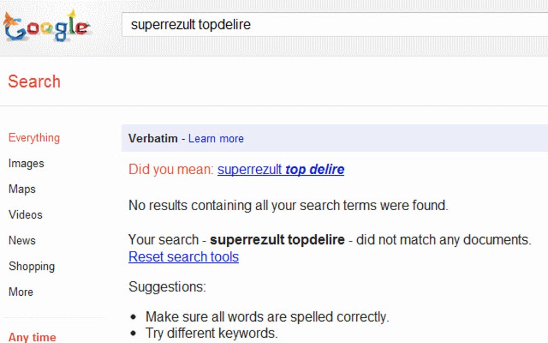Viewport: 548px width, 343px height.
Task: Click the red Search heading
Action: click(34, 82)
